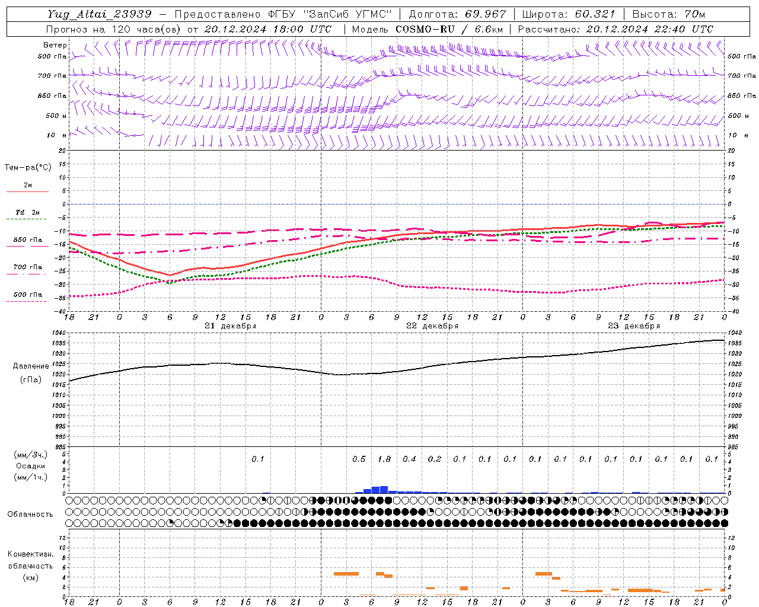Click the 1.8 precipitation value

point(384,459)
